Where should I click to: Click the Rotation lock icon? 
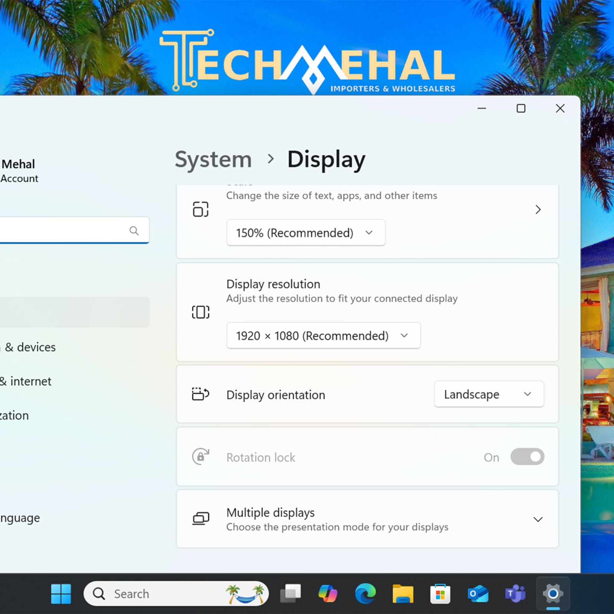click(201, 457)
